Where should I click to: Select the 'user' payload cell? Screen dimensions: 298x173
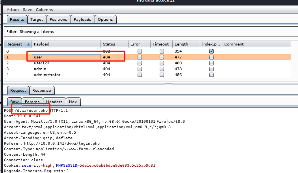pyautogui.click(x=66, y=57)
